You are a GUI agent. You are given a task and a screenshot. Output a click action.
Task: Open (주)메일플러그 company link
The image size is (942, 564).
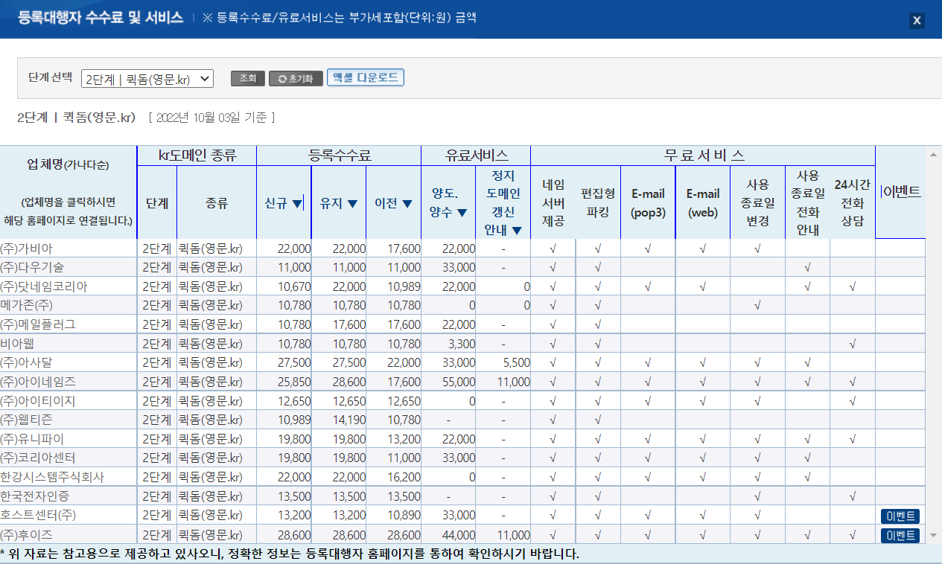pyautogui.click(x=38, y=324)
